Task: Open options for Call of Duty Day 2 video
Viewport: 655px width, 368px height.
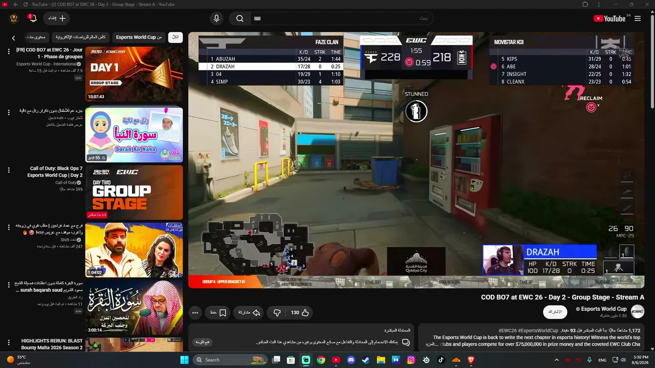Action: (9, 170)
